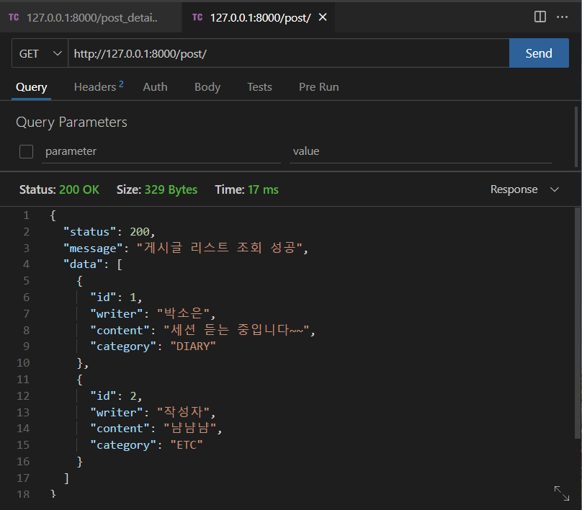Click the "id": 2 line
The width and height of the screenshot is (582, 510).
tap(116, 396)
